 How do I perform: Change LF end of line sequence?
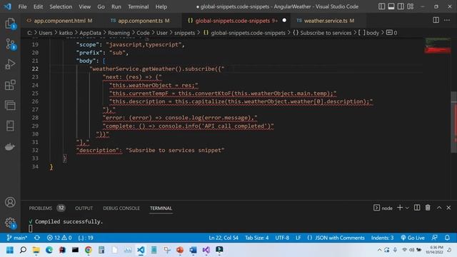click(298, 238)
